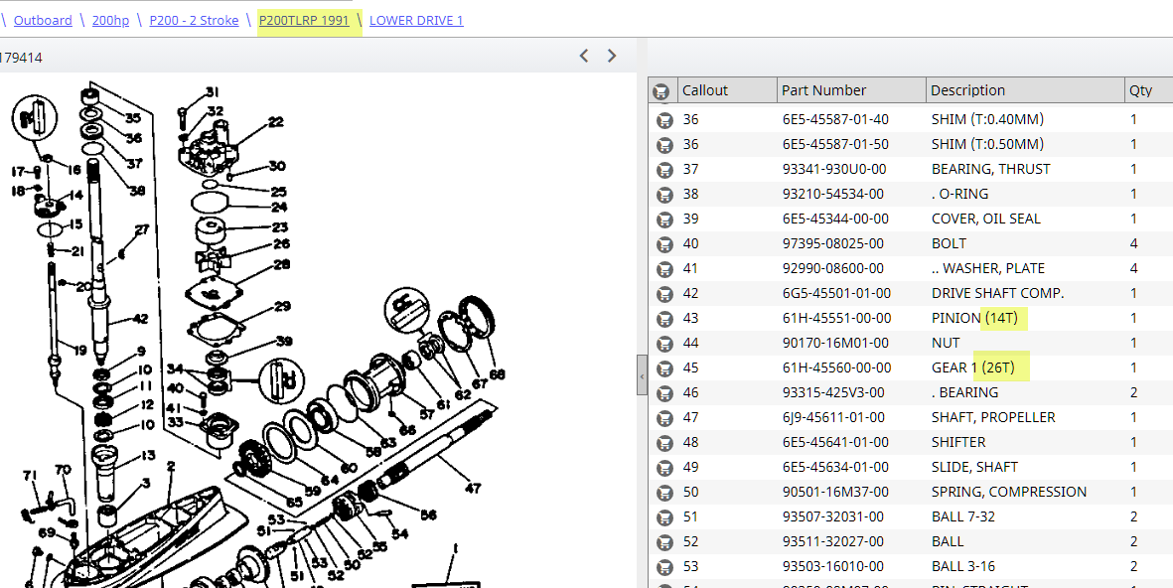Open the P200 - 2 Stroke breadcrumb
Viewport: 1173px width, 588px height.
coord(195,20)
